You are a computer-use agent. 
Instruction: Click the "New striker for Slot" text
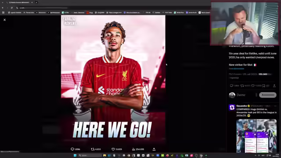tap(241, 65)
